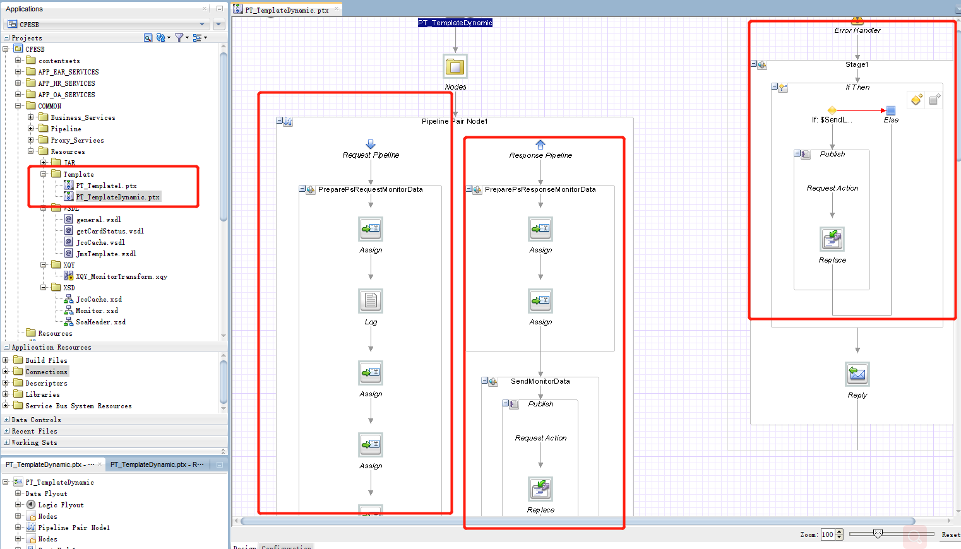The height and width of the screenshot is (549, 961).
Task: Open the application menu arrow button
Action: tap(219, 24)
